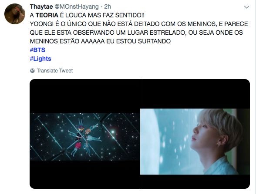Open the tweet via 2h timestamp

pyautogui.click(x=108, y=7)
